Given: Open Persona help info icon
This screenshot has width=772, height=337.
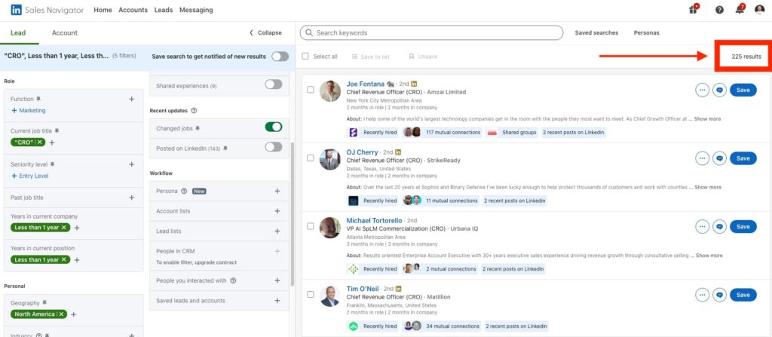Looking at the screenshot, I should (x=184, y=191).
